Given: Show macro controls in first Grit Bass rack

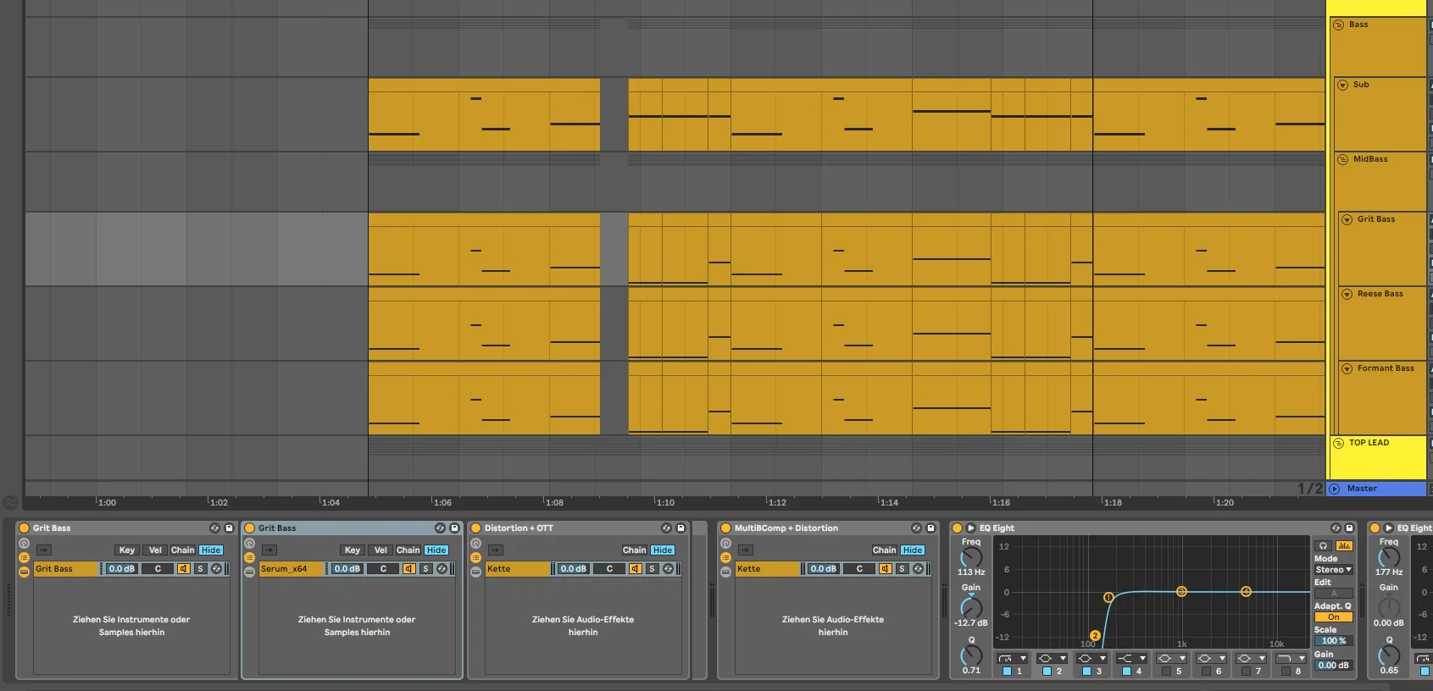Looking at the screenshot, I should (x=24, y=544).
